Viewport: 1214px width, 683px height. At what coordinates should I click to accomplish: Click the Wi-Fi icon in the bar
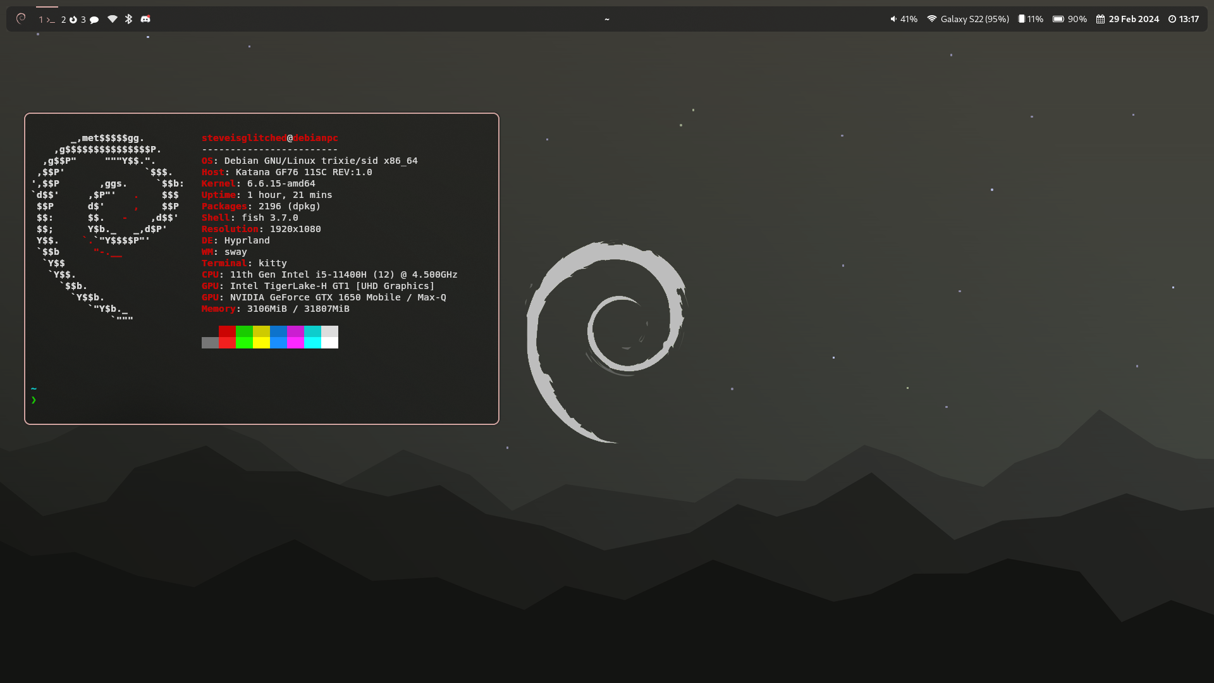coord(112,19)
